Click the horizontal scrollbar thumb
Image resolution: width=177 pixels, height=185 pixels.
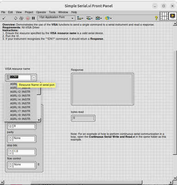tap(86, 182)
